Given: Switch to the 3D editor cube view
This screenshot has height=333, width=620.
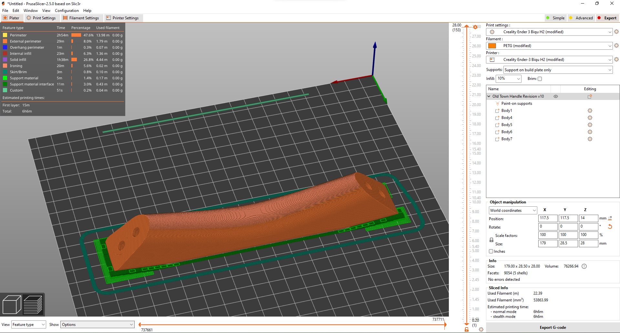Looking at the screenshot, I should coord(12,305).
